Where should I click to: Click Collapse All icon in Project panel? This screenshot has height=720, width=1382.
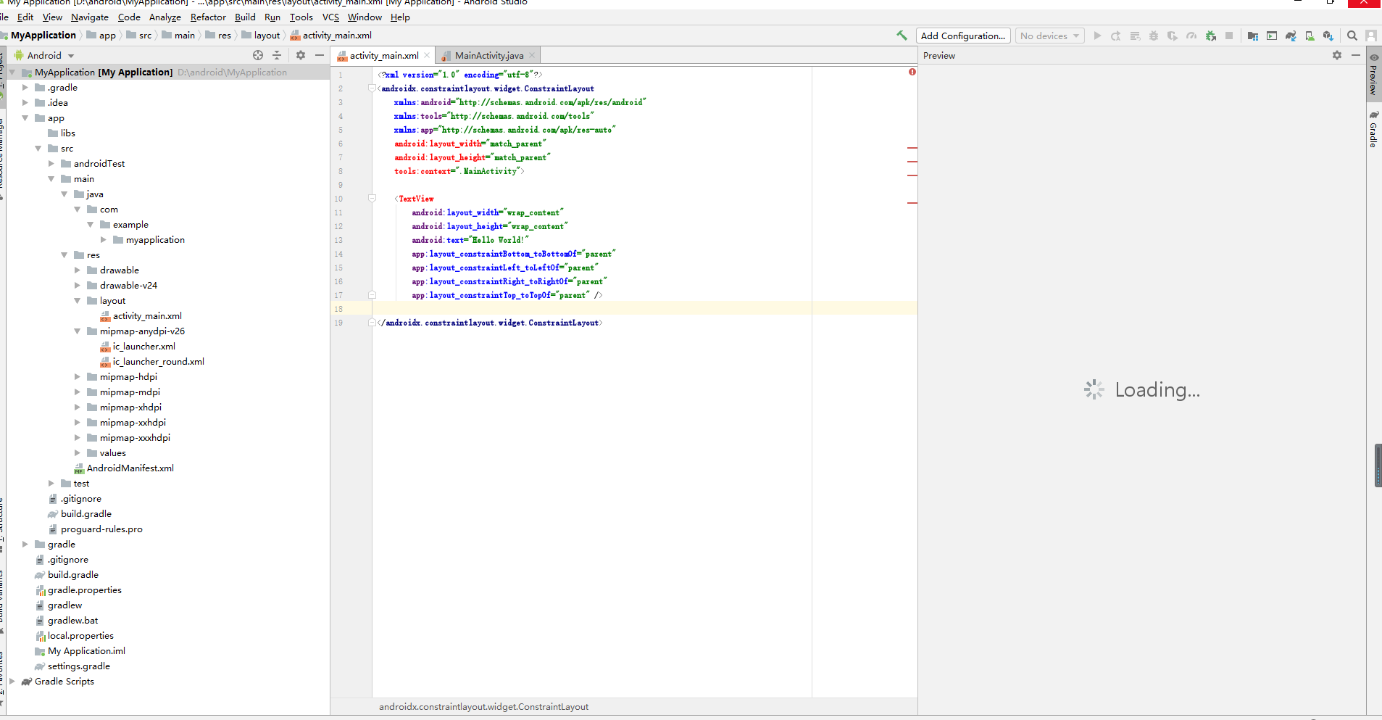pyautogui.click(x=277, y=55)
